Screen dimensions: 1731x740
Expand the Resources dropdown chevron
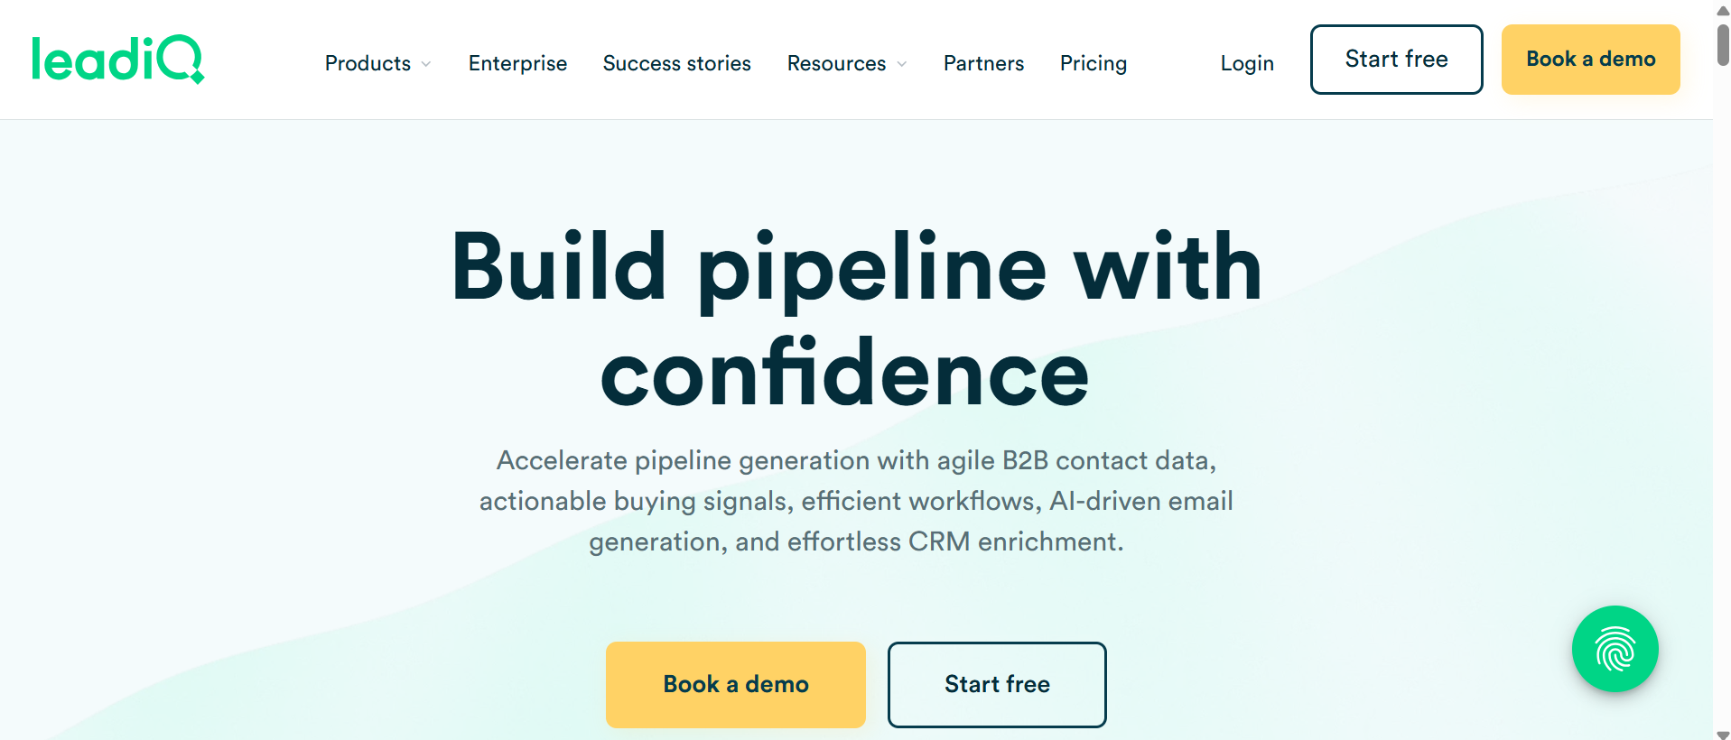pos(901,64)
